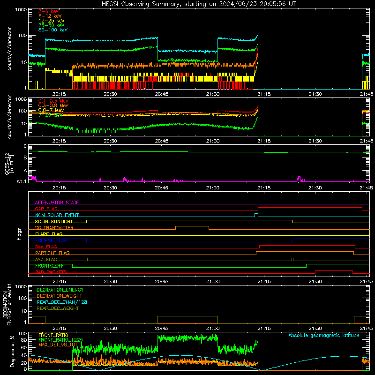Click the 7-20 MeV legend entry
The width and height of the screenshot is (375, 375).
[50, 115]
